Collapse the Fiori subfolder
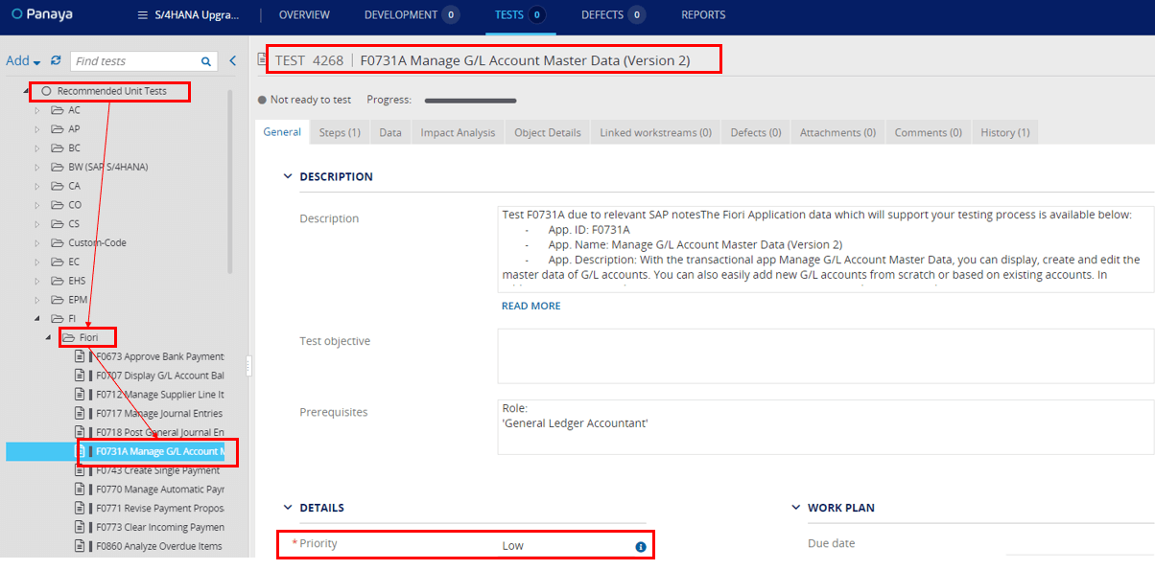Image resolution: width=1155 pixels, height=570 pixels. (49, 338)
